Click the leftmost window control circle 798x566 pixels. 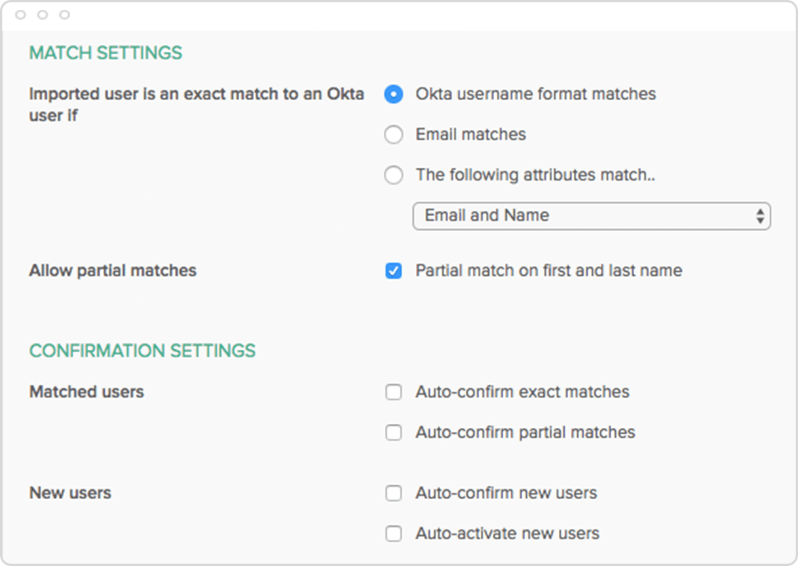20,14
